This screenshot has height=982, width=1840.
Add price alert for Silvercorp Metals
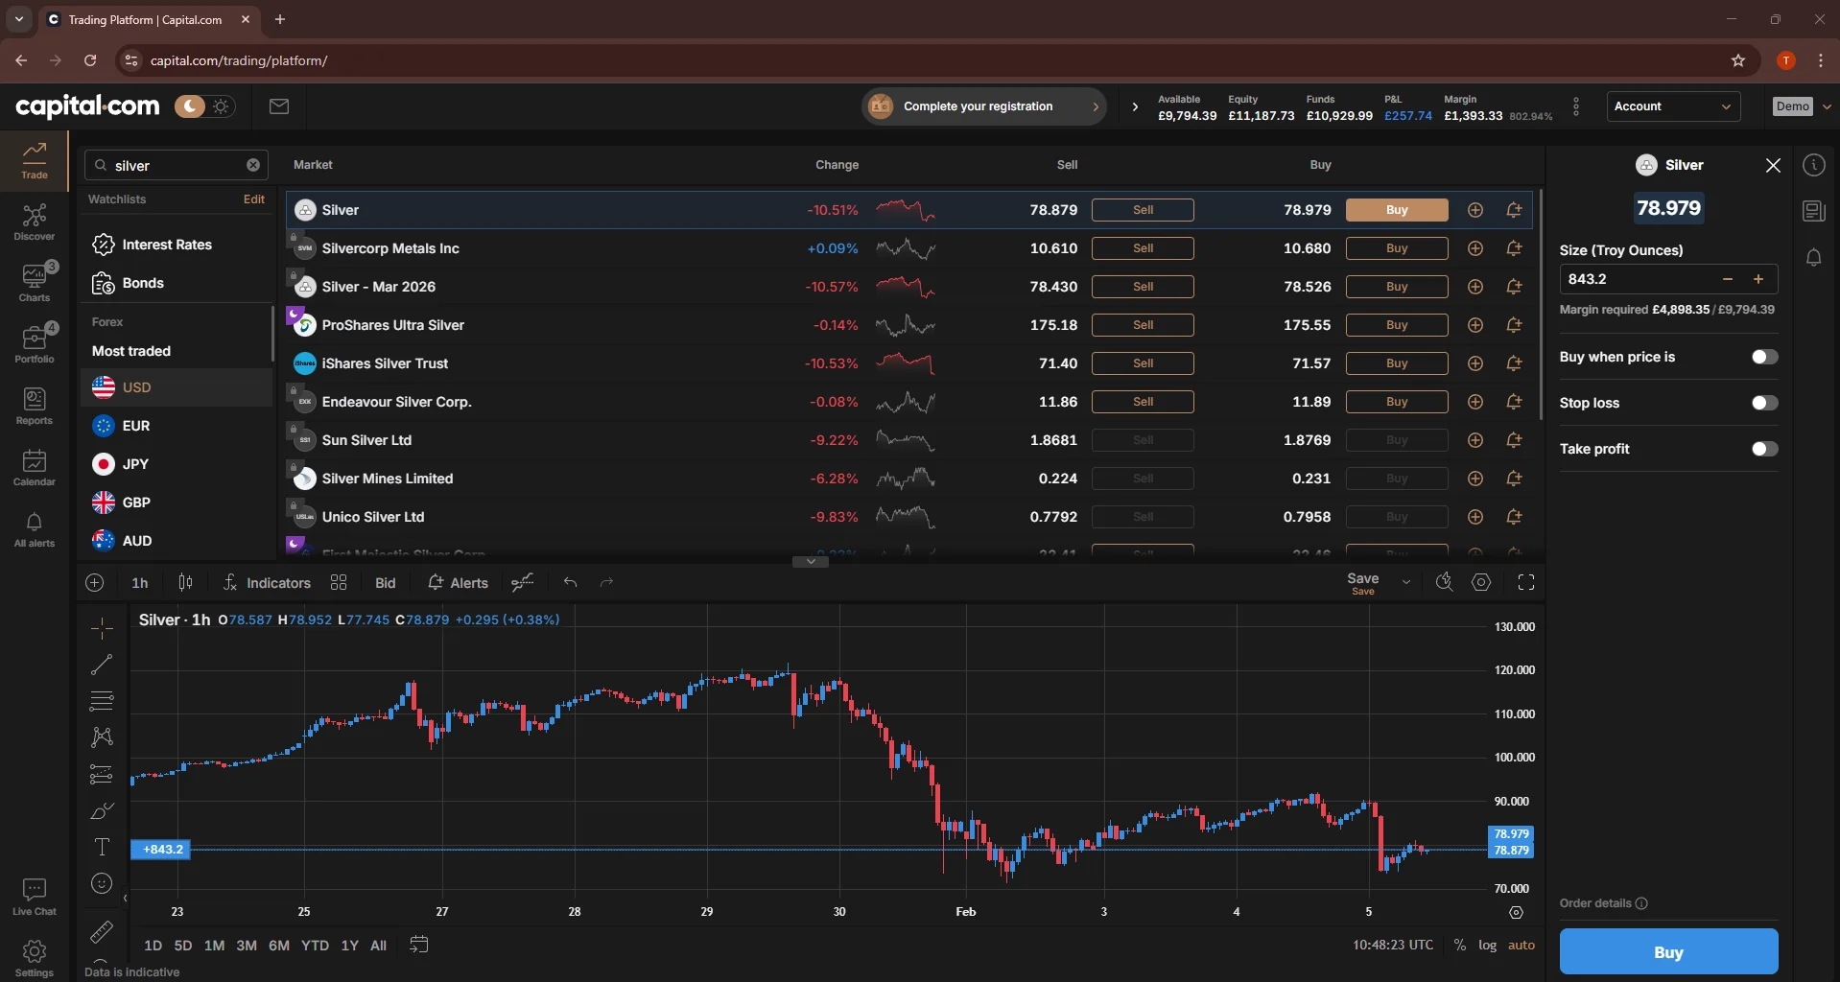click(1514, 248)
